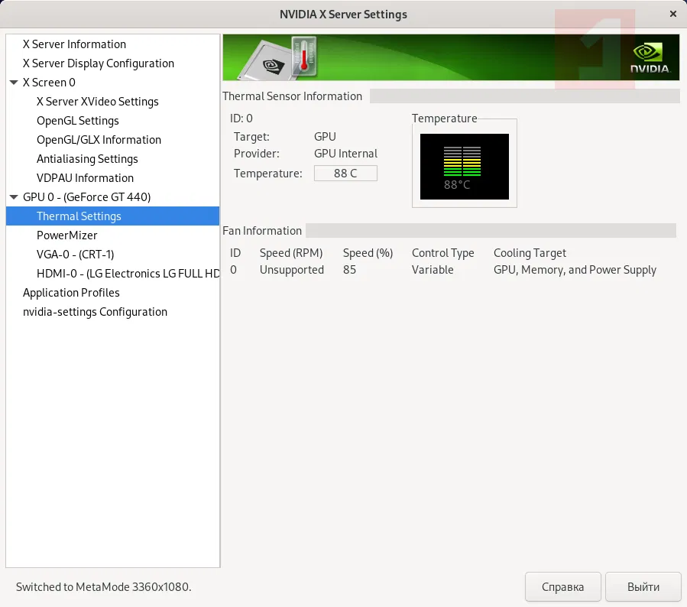
Task: Click the Справка help button
Action: pos(563,587)
